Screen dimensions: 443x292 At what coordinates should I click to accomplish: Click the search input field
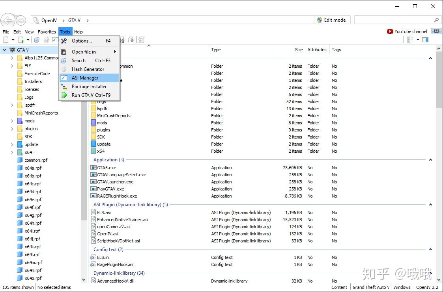pos(394,20)
